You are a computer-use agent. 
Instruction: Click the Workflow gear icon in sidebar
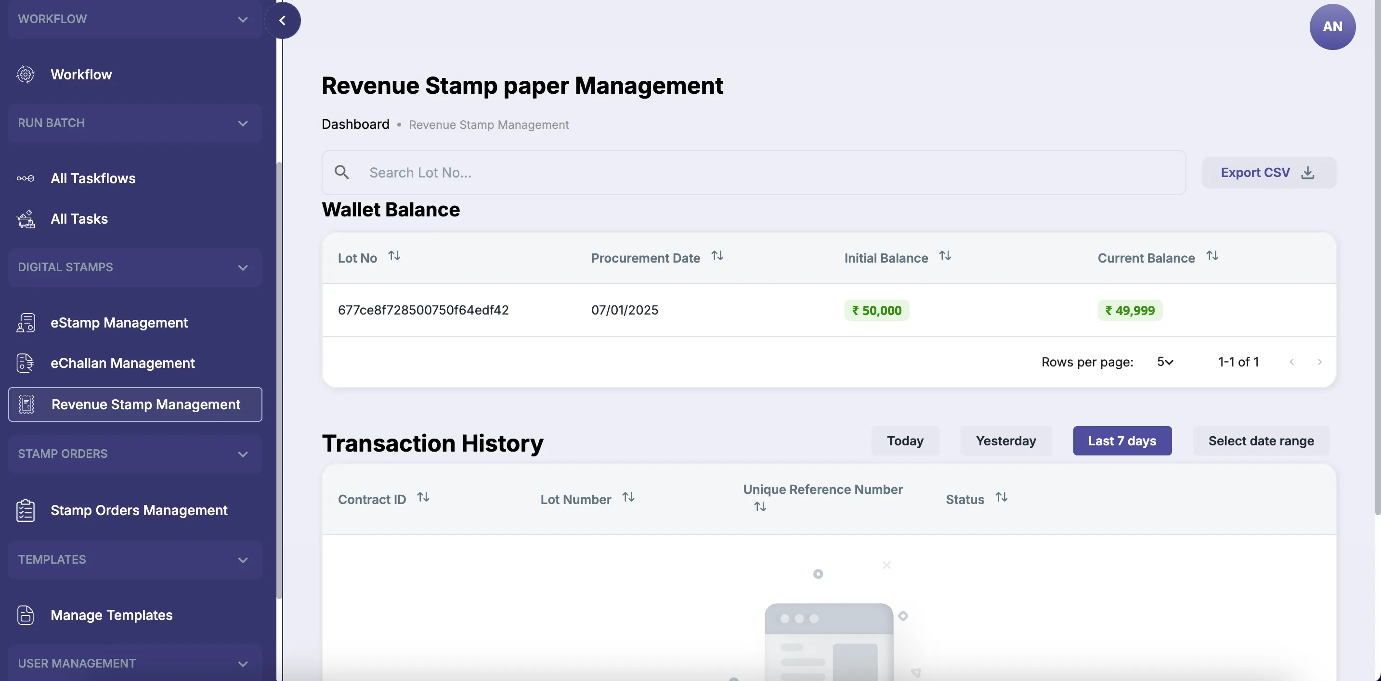(25, 75)
